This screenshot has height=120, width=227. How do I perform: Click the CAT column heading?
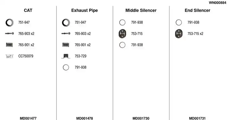tap(28, 10)
